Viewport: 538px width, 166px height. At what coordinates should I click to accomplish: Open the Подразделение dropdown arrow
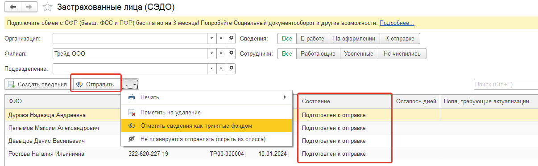click(x=211, y=69)
